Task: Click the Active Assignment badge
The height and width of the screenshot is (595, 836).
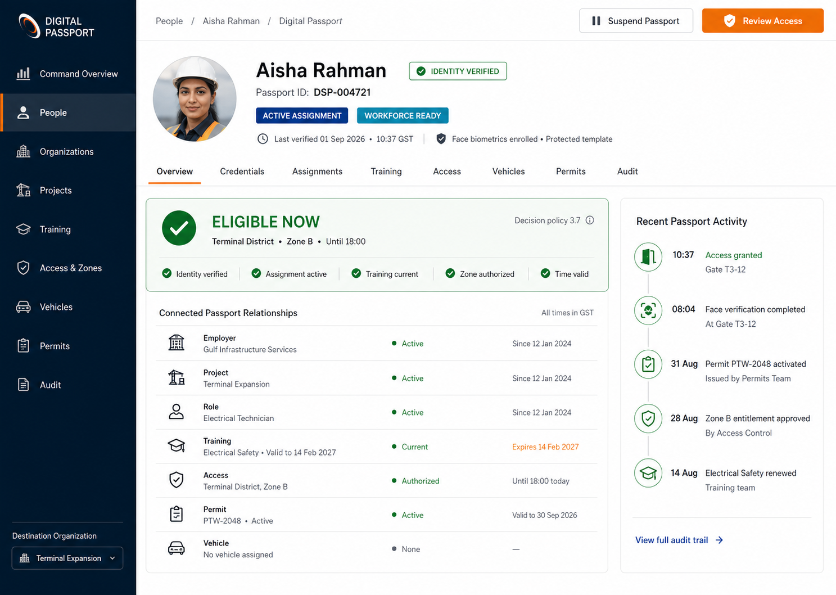Action: [302, 115]
